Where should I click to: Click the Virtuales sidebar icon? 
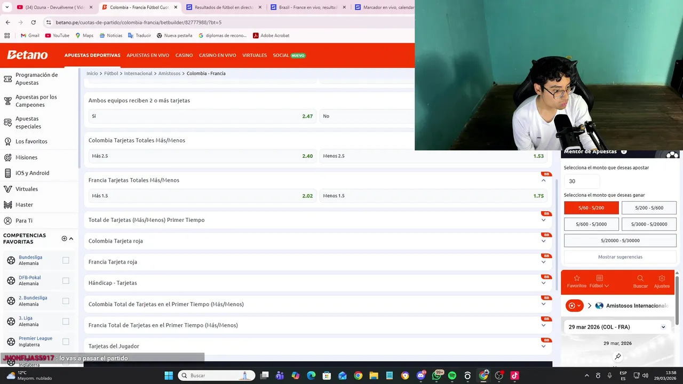coord(7,189)
